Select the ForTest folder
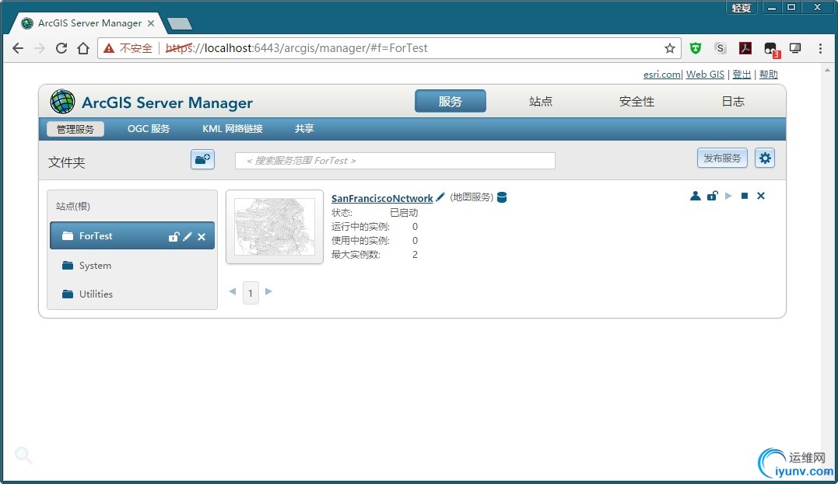 tap(132, 236)
